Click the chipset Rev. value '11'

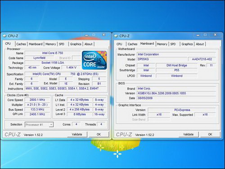pos(211,65)
